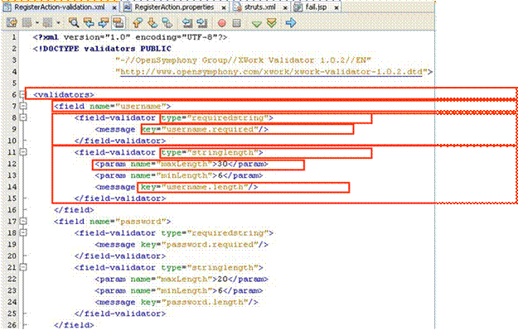
Task: Shift line left toolbar icon
Action: (x=187, y=22)
